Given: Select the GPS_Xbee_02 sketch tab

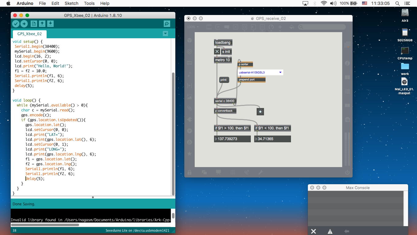Looking at the screenshot, I should point(29,34).
